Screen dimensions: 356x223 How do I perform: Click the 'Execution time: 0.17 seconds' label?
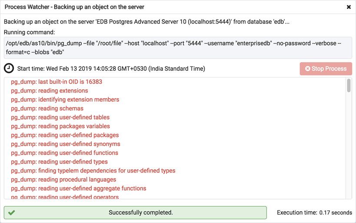point(314,213)
